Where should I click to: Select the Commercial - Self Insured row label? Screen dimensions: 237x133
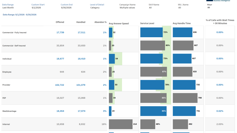14,46
